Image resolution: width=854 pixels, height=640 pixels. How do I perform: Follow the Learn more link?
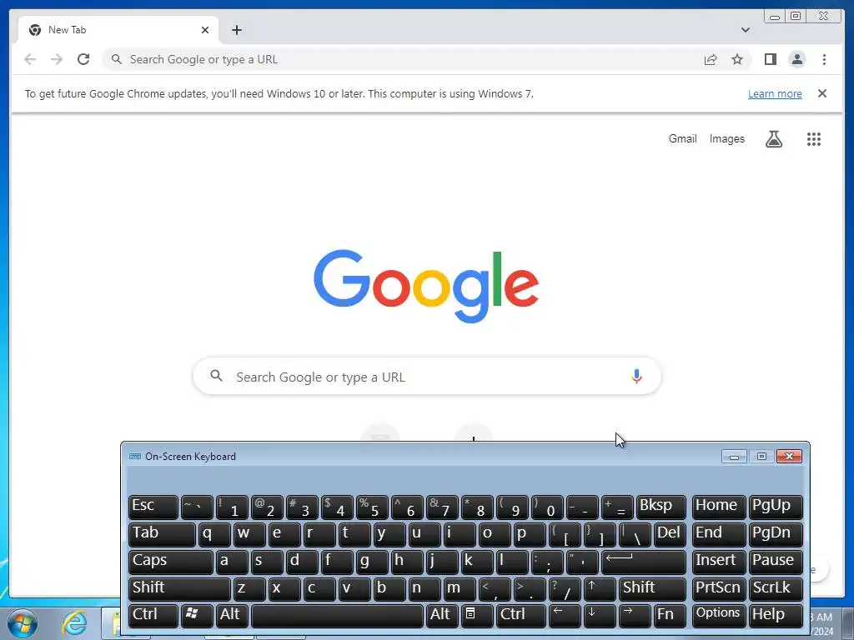tap(775, 93)
